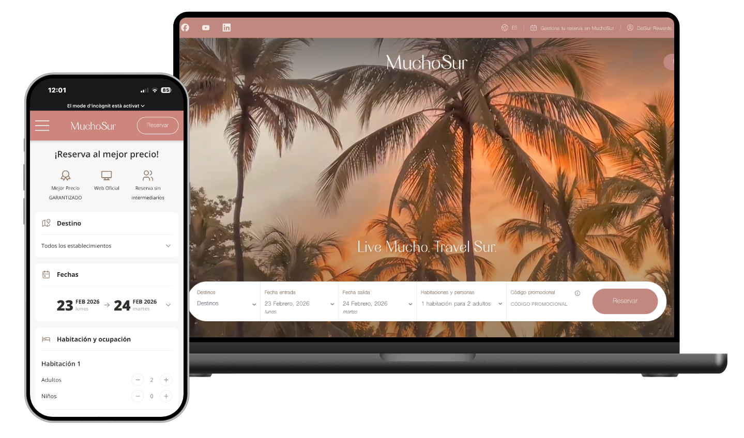This screenshot has width=744, height=438.
Task: Click the YouTube icon in the header
Action: click(x=206, y=27)
